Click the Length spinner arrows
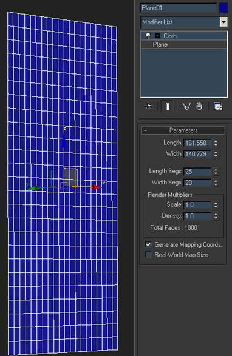232x356 pixels. pyautogui.click(x=216, y=143)
